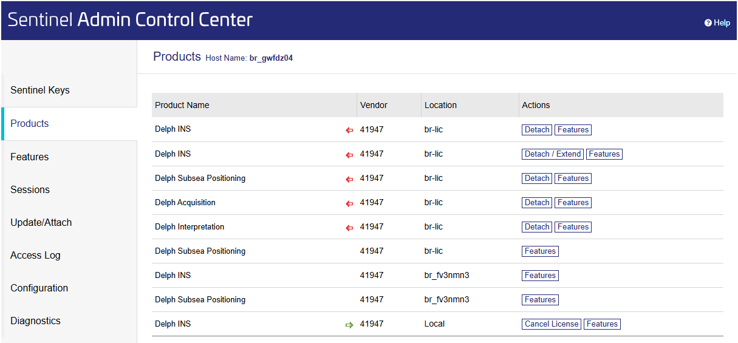
Task: Click the Sentinel Admin Control Center title
Action: (130, 19)
